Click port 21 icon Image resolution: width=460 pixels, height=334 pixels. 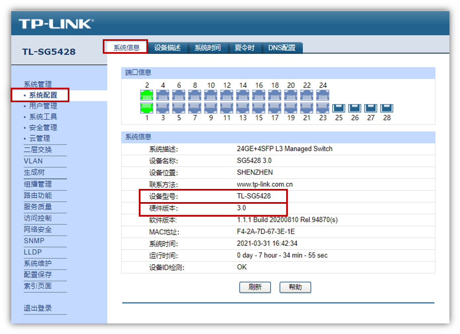point(307,108)
